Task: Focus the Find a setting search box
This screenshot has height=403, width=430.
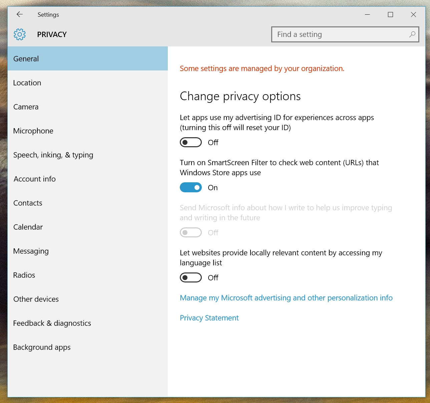Action: click(x=345, y=34)
